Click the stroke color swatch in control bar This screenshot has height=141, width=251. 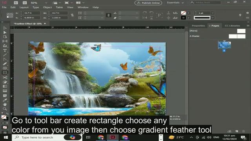(x=184, y=18)
